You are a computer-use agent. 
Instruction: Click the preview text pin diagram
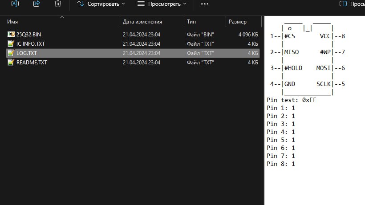(x=308, y=59)
